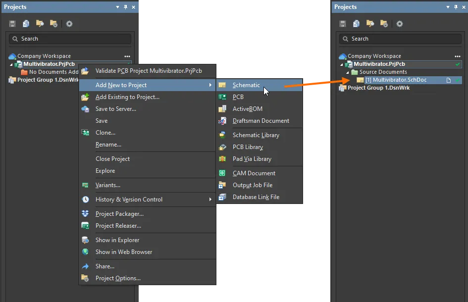Click project folder options icon in left Projects panel
This screenshot has height=302, width=468.
53,24
